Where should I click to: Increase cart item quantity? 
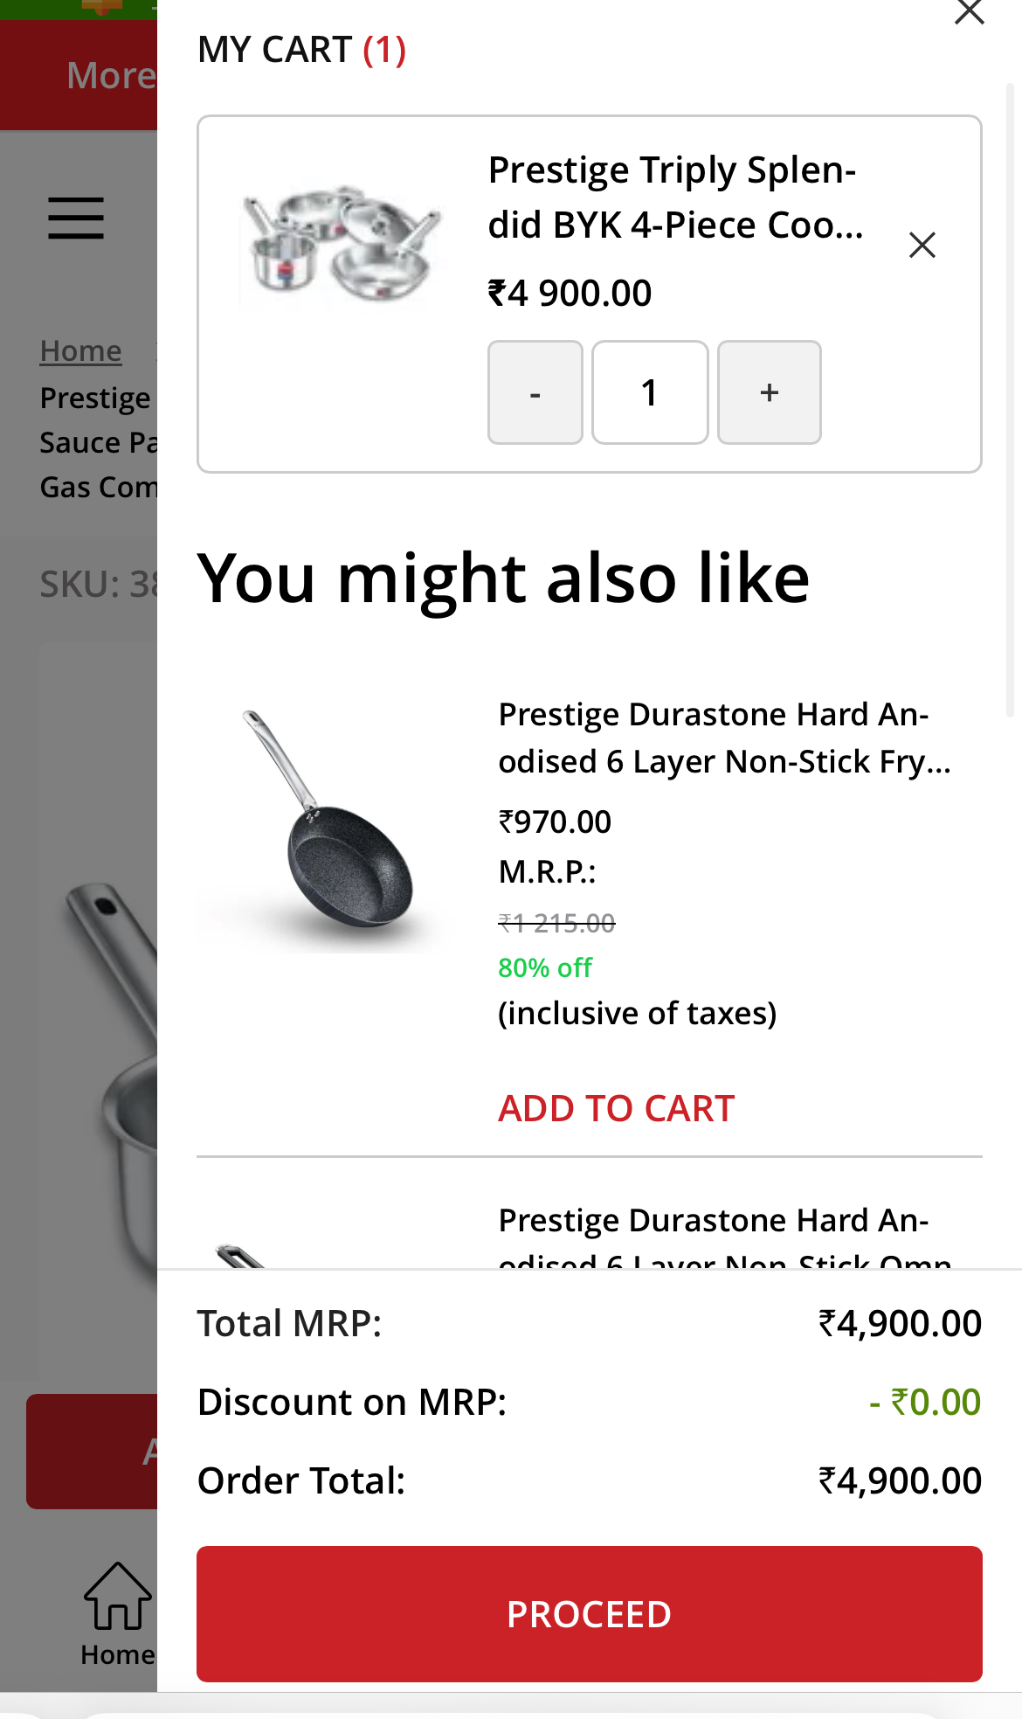coord(769,392)
